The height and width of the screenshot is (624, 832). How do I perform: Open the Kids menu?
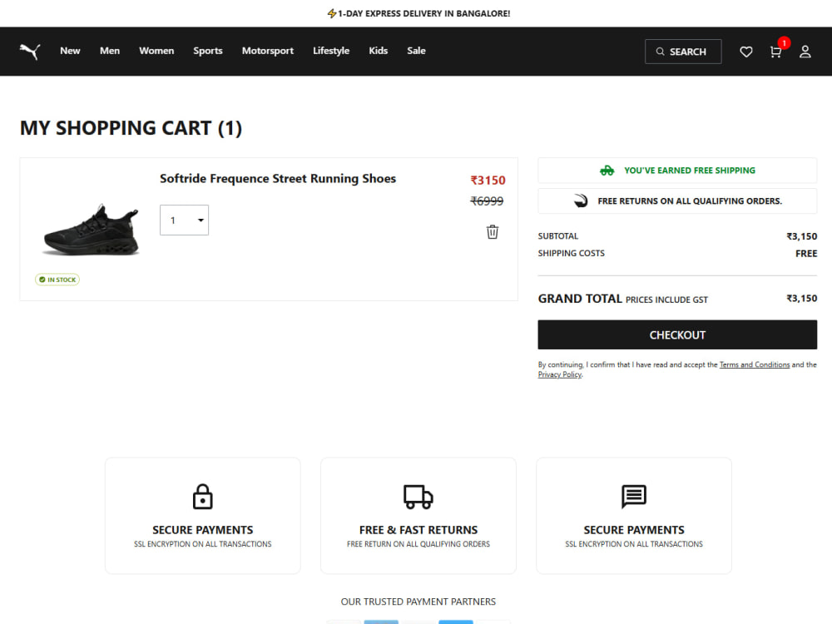379,51
